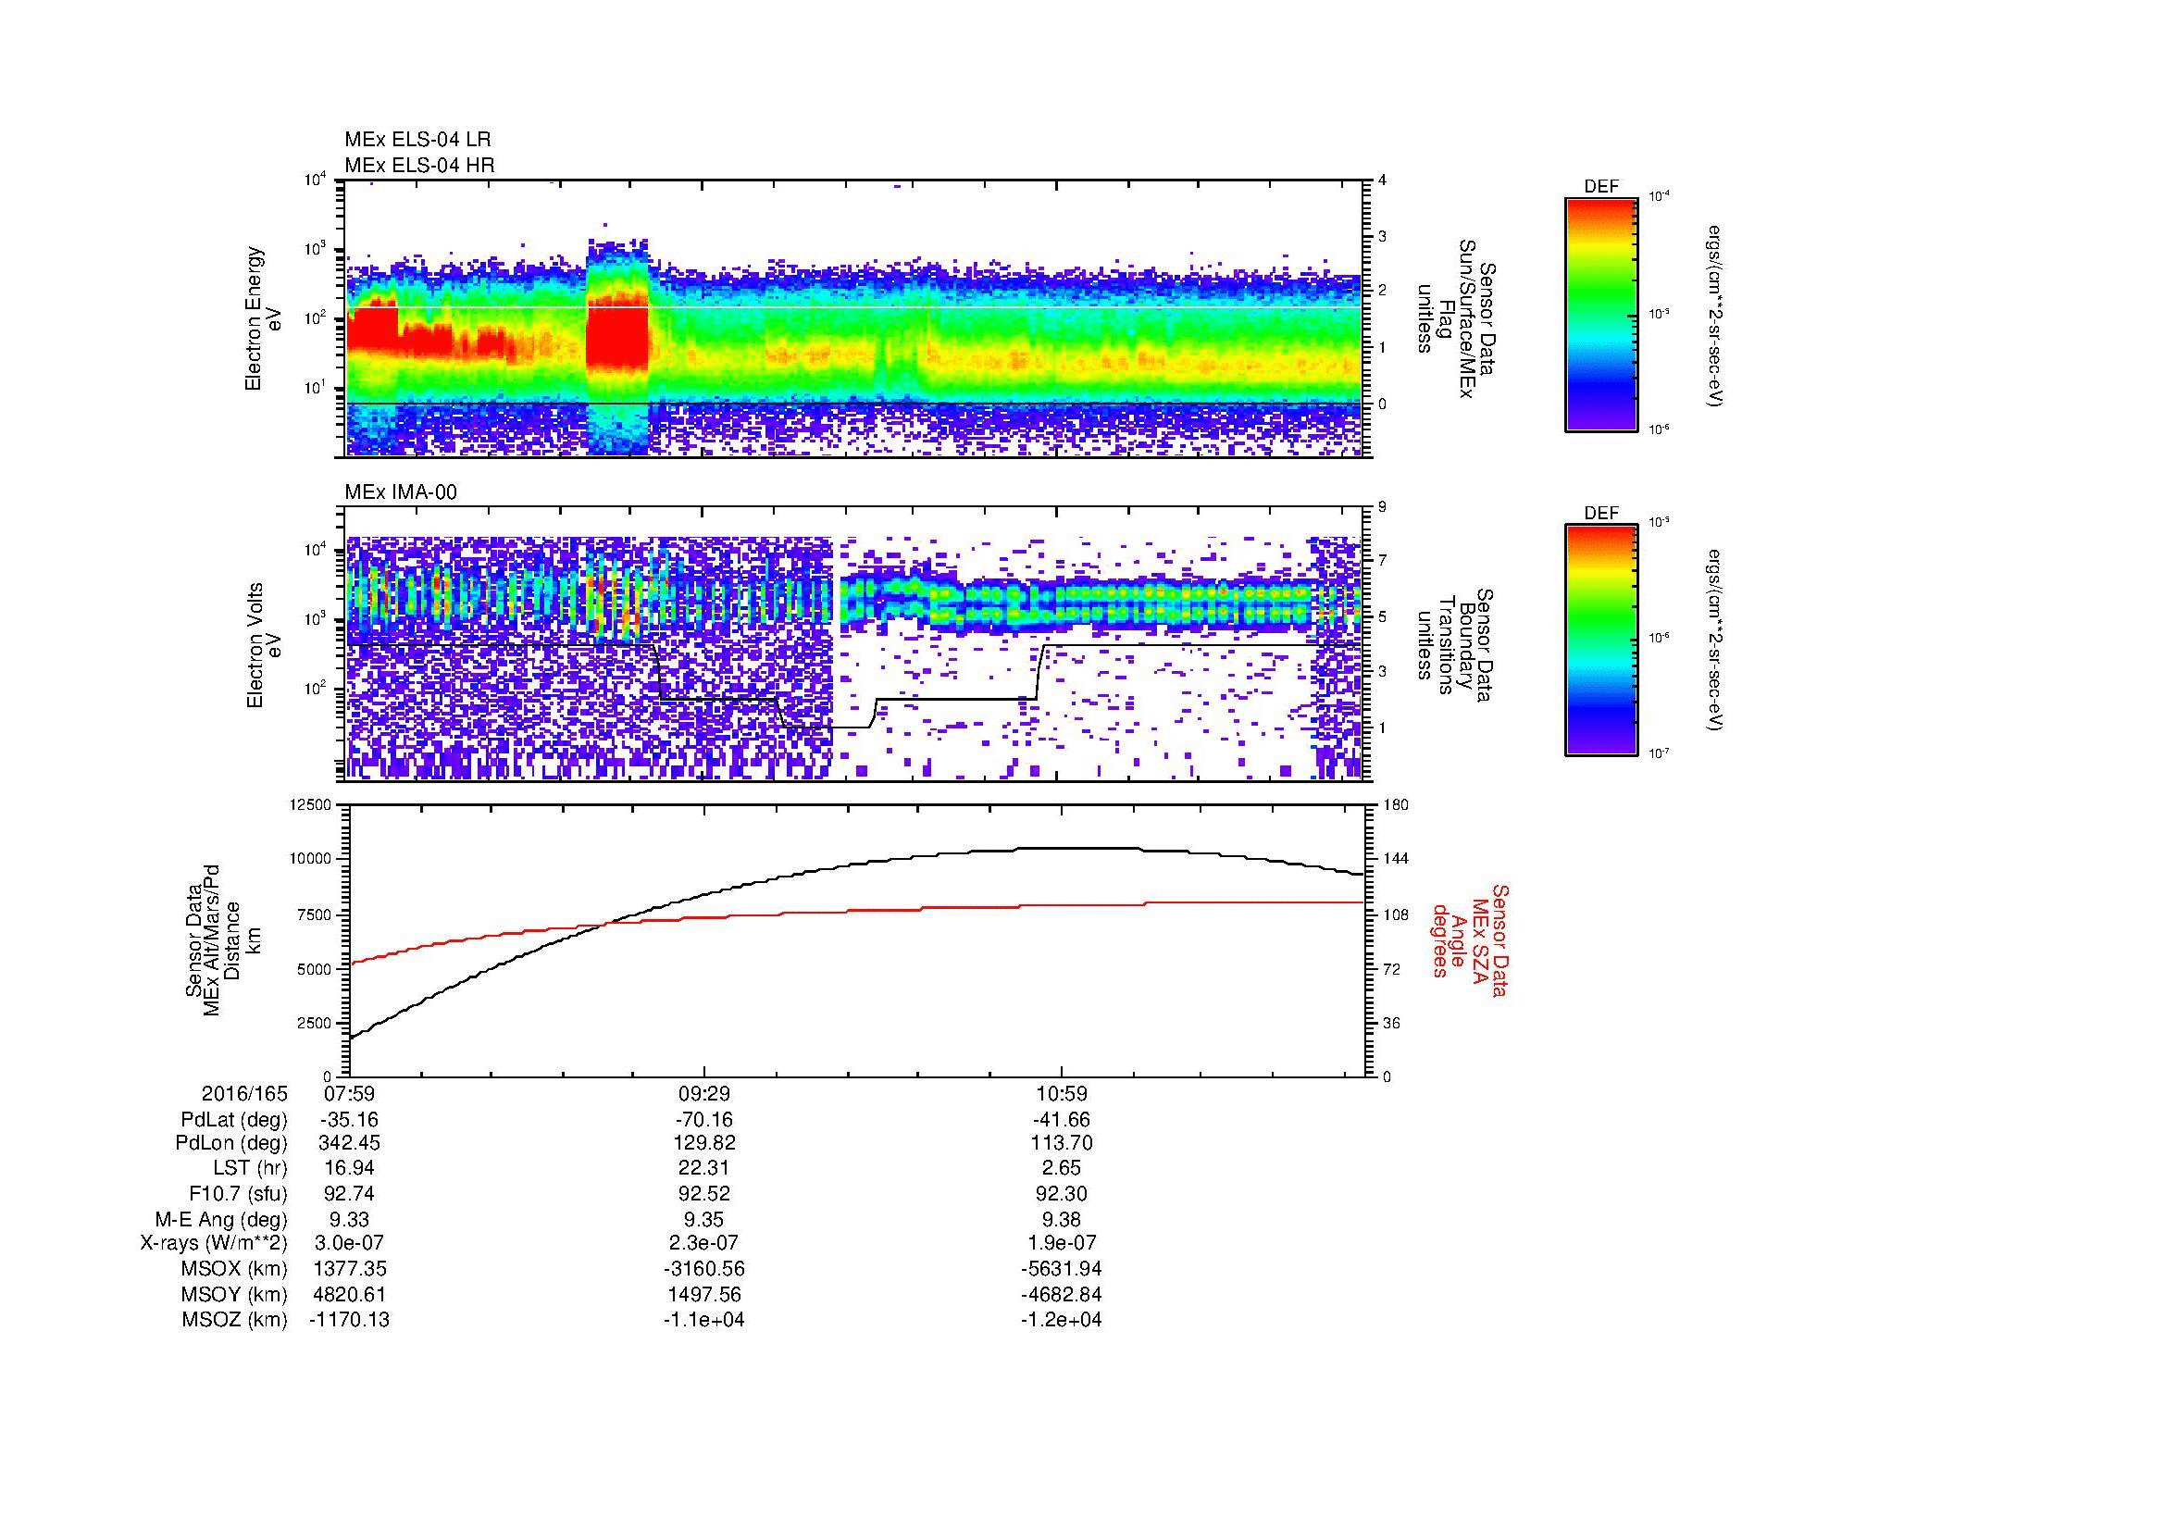Click the MSOZ value -1170.13

(x=349, y=1320)
